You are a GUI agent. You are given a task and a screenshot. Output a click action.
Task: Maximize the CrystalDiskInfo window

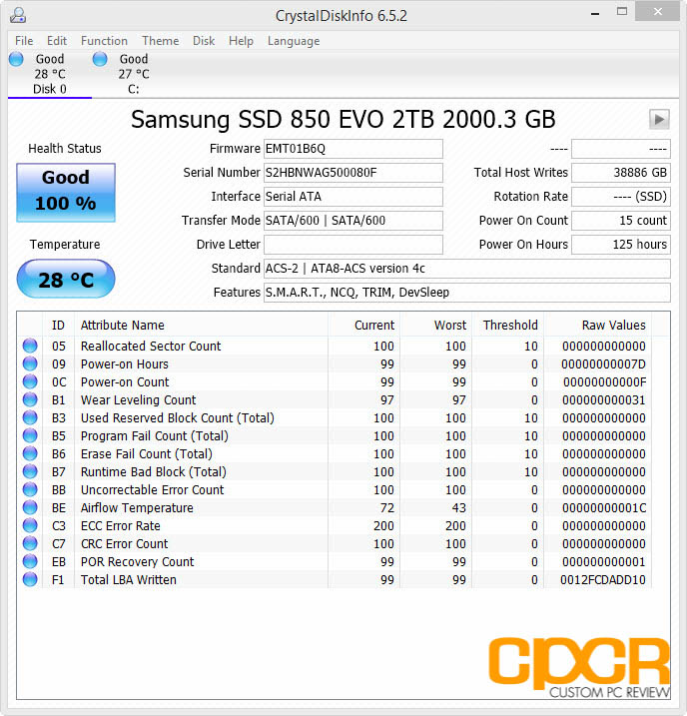622,12
